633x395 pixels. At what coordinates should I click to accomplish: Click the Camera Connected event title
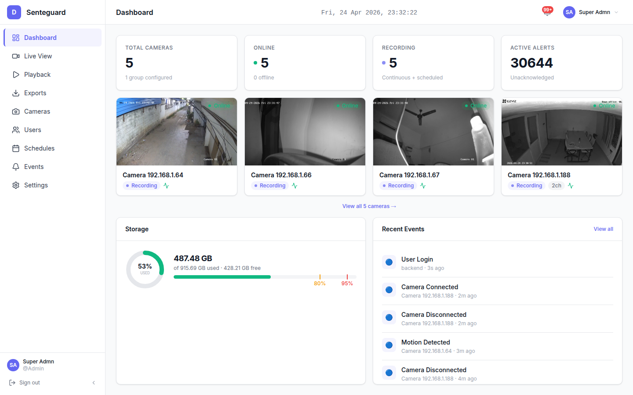pyautogui.click(x=429, y=287)
